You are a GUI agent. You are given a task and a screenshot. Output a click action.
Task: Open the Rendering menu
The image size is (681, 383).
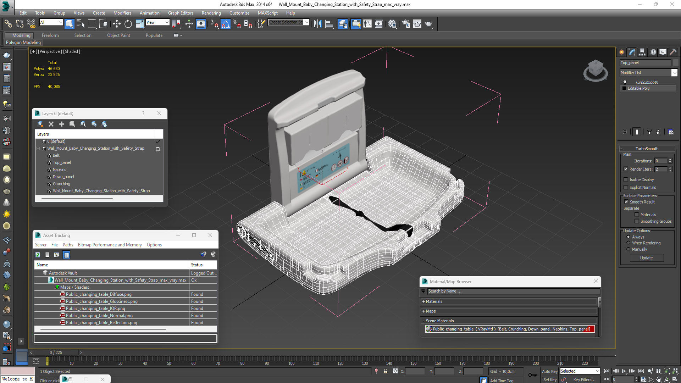[211, 13]
